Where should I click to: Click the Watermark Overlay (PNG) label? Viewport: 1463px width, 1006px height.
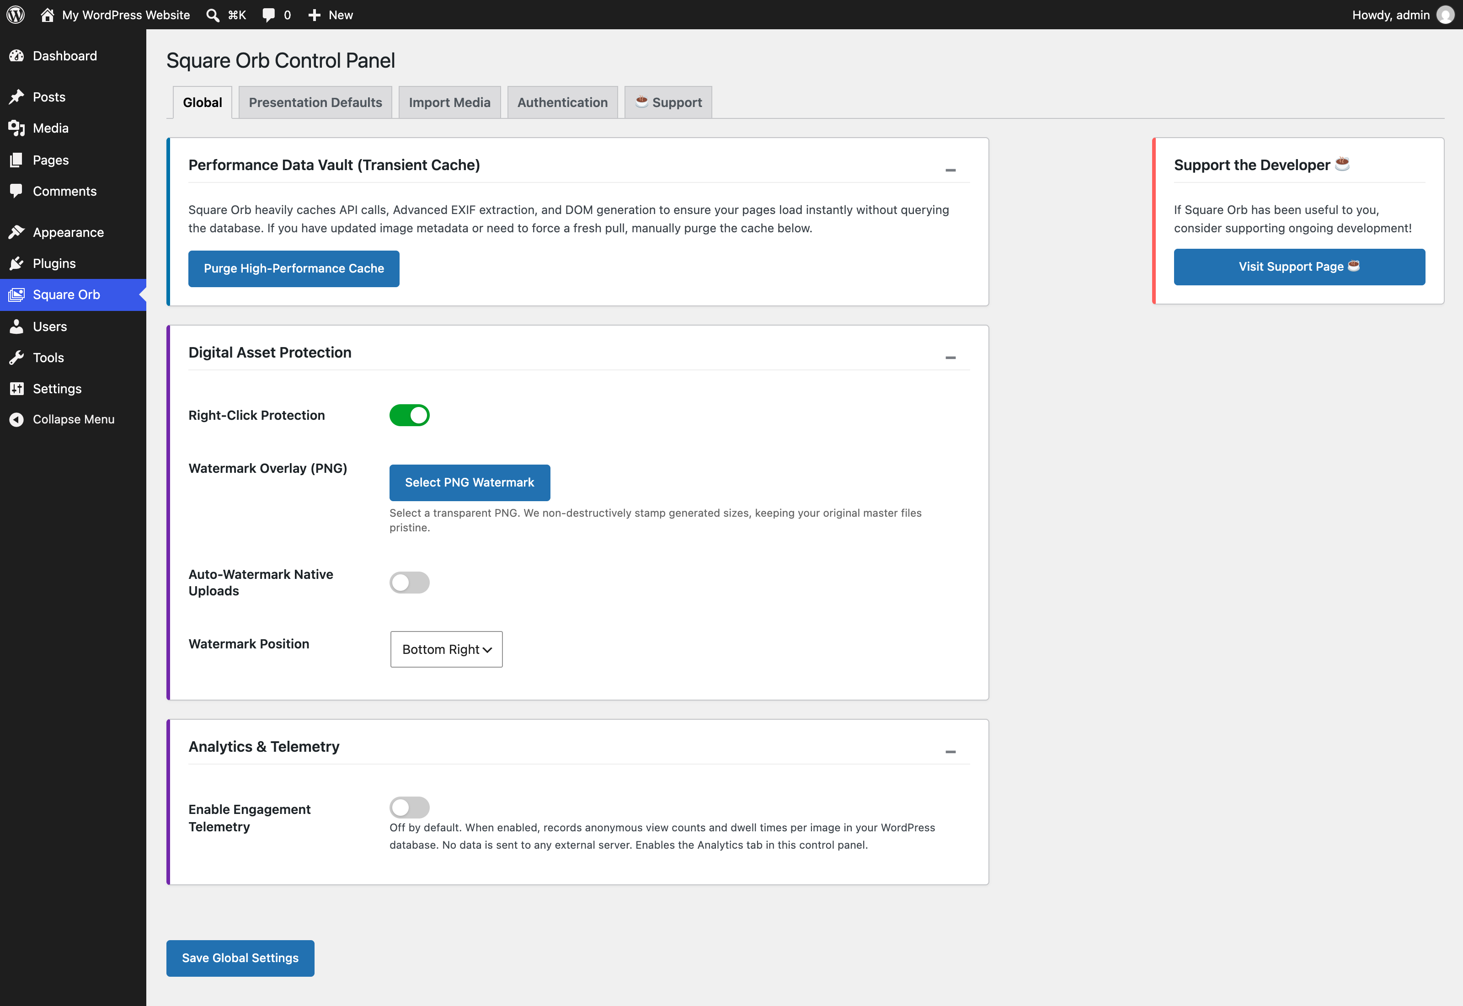(x=268, y=468)
